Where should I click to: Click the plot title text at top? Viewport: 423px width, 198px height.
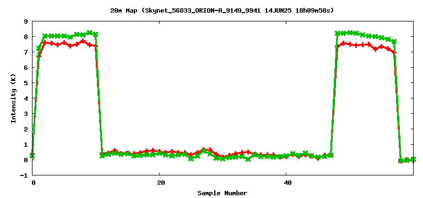point(222,11)
